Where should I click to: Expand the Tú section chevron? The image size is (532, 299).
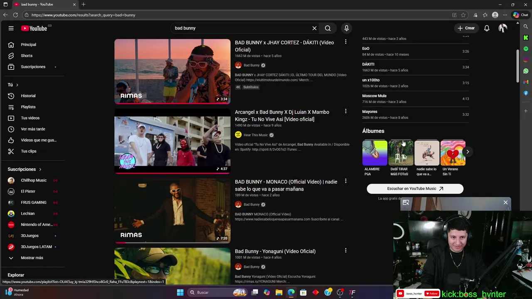coord(17,85)
